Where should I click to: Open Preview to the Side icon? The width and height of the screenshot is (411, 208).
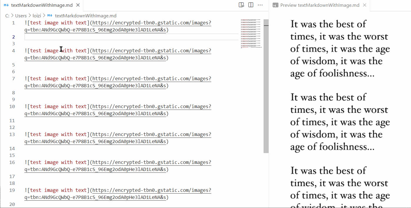tap(241, 5)
